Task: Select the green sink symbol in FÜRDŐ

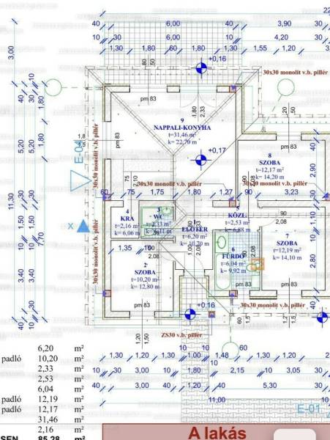Action: point(222,242)
